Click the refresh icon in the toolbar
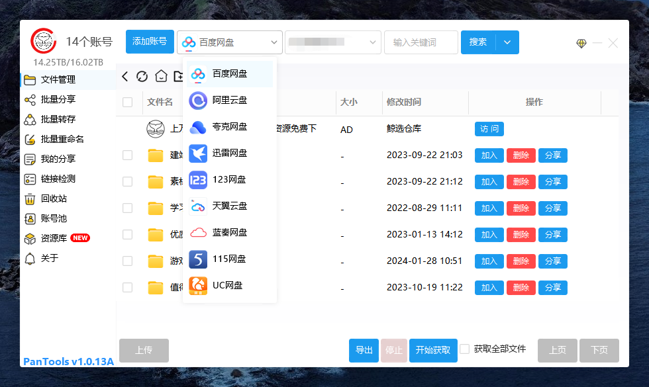Screen dimensions: 649x387 click(142, 76)
